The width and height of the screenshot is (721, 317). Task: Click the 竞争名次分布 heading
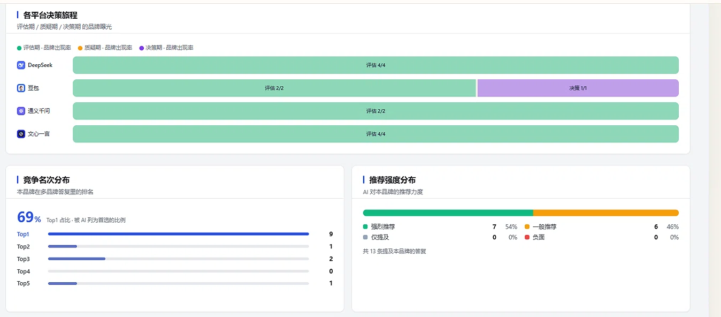(46, 180)
